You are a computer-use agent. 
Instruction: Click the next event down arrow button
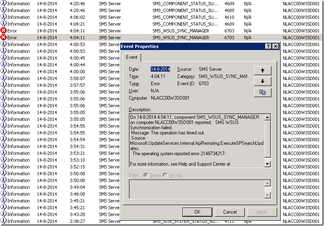[262, 81]
